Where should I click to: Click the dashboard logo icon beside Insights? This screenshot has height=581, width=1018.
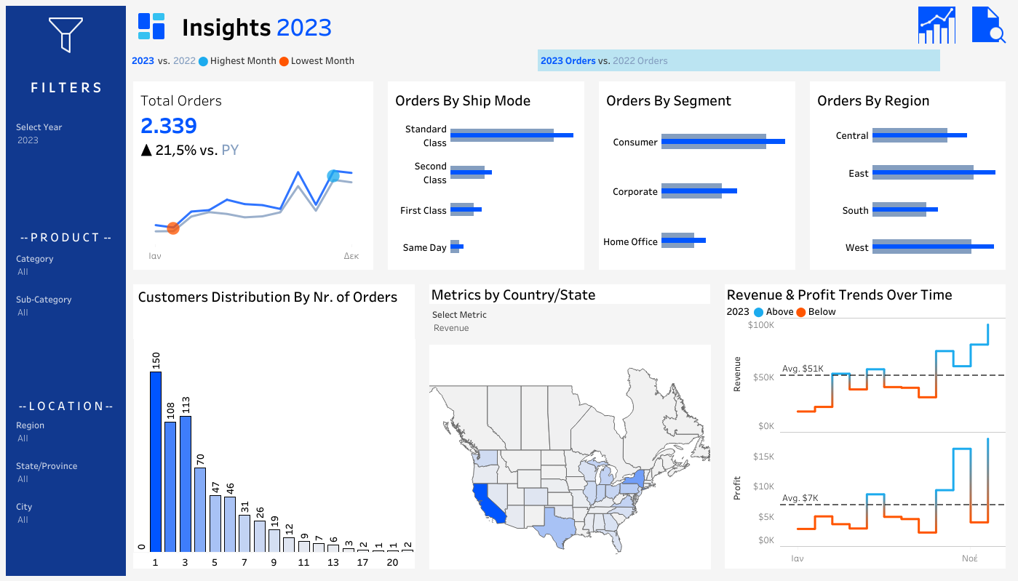coord(151,26)
